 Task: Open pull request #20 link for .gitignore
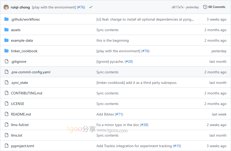pos(128,61)
